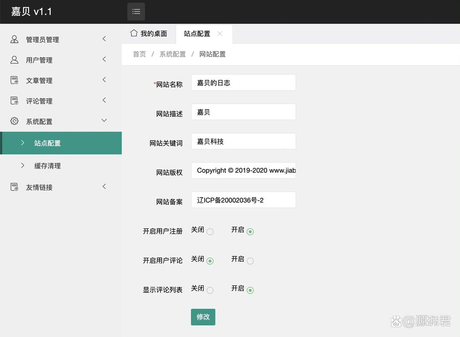Open 缓存清理 in the sidebar submenu
This screenshot has height=337, width=460.
point(47,166)
